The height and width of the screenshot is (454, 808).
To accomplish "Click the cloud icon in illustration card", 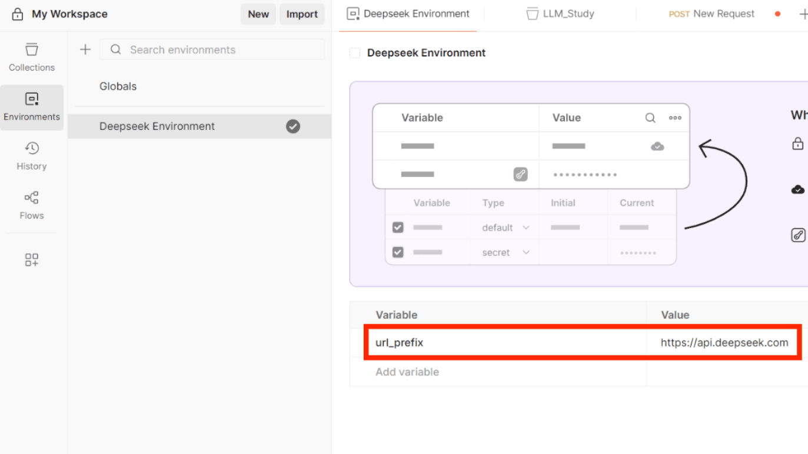I will click(x=657, y=146).
